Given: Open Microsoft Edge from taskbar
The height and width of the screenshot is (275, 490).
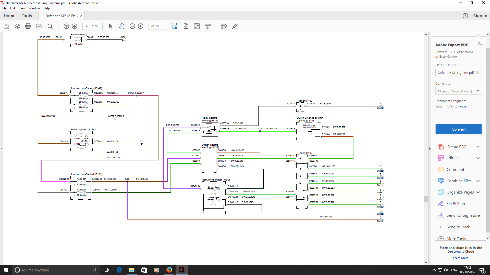Looking at the screenshot, I should pos(119,270).
